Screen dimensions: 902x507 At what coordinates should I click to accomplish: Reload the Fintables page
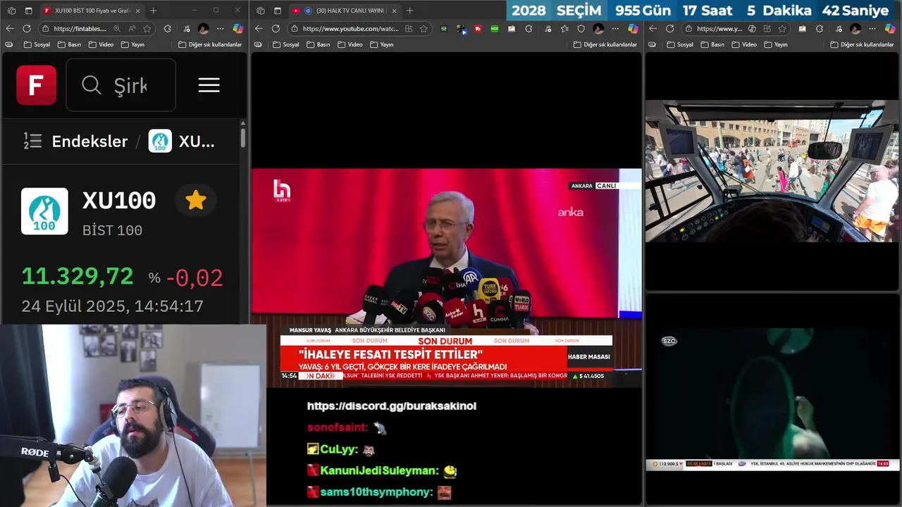pyautogui.click(x=27, y=29)
